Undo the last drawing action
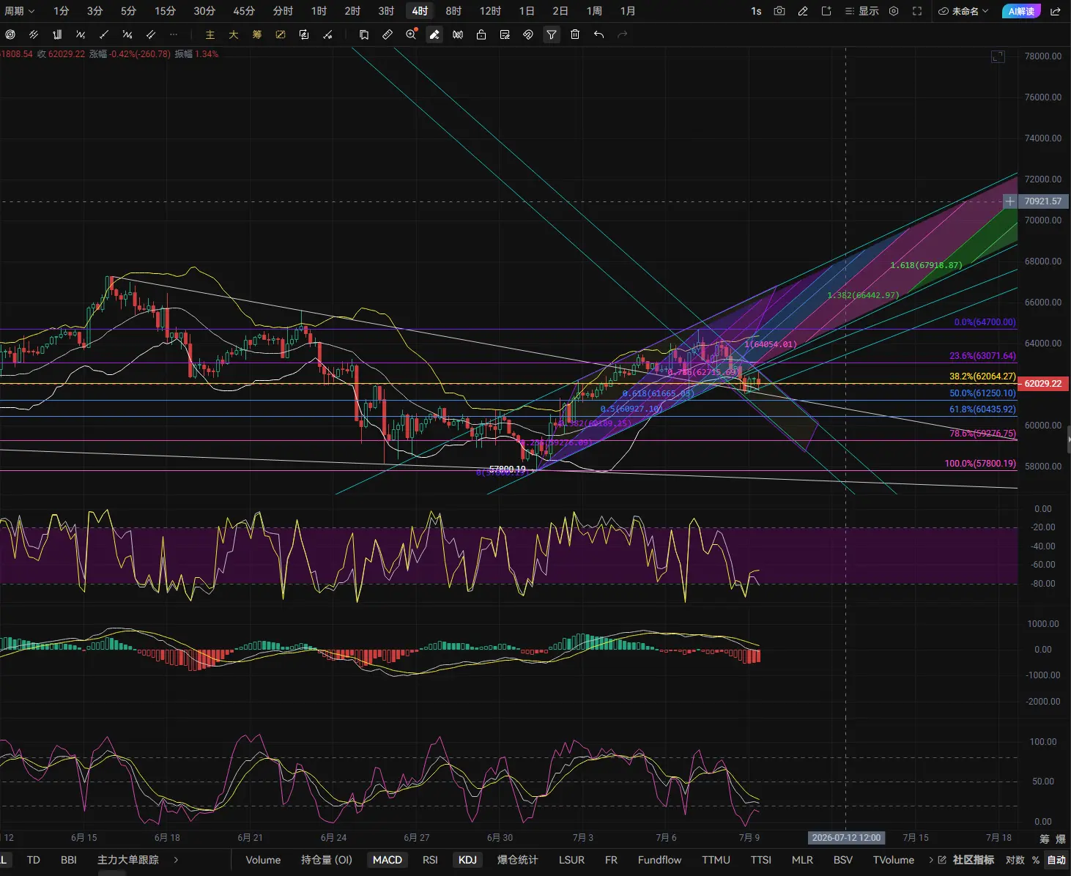Image resolution: width=1071 pixels, height=876 pixels. click(x=598, y=34)
